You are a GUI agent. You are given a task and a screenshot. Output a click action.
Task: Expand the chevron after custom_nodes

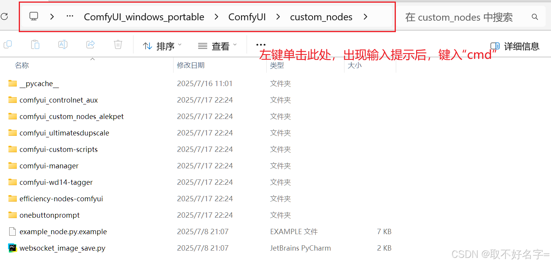365,16
